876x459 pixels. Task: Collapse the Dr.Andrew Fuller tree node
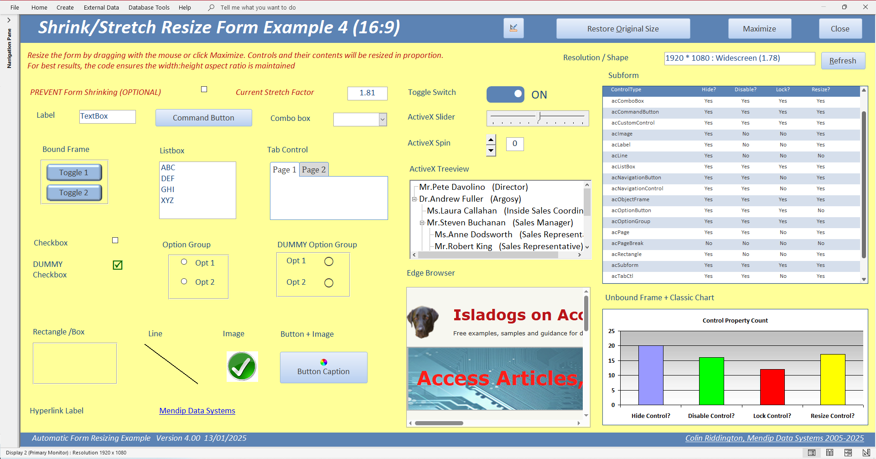click(414, 199)
